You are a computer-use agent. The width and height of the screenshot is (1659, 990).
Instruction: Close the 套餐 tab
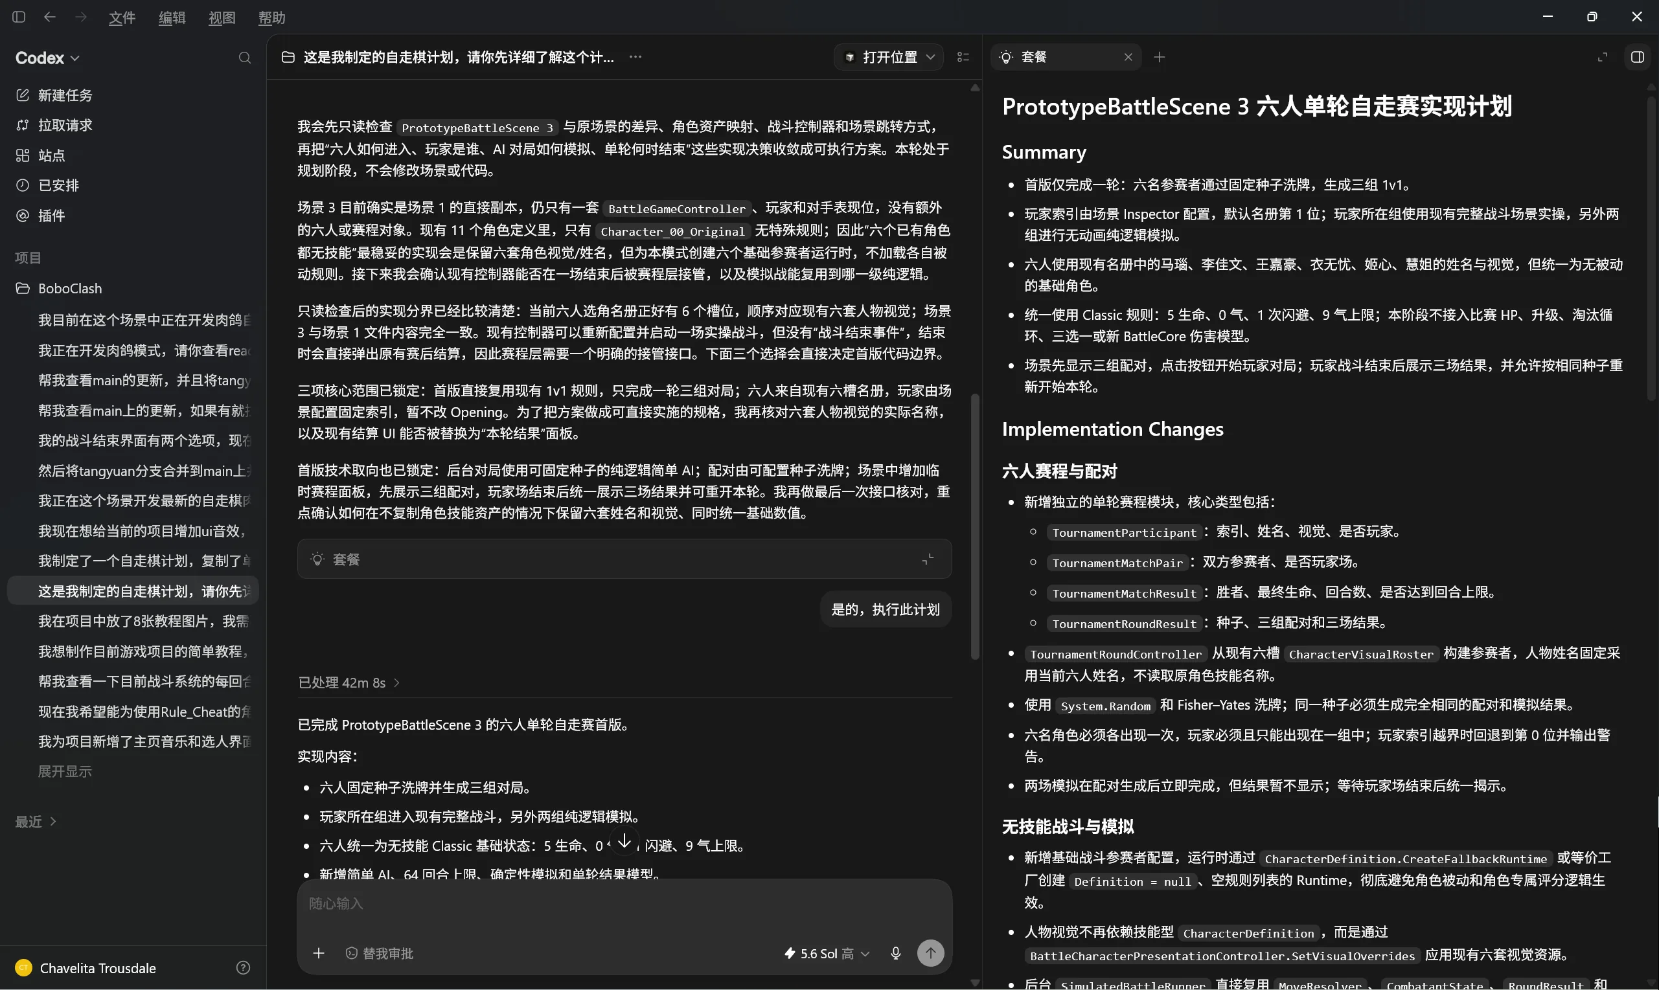click(1128, 58)
